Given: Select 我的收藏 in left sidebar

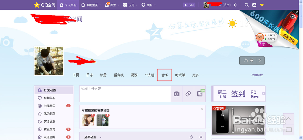Looking at the screenshot, I should tap(54, 114).
